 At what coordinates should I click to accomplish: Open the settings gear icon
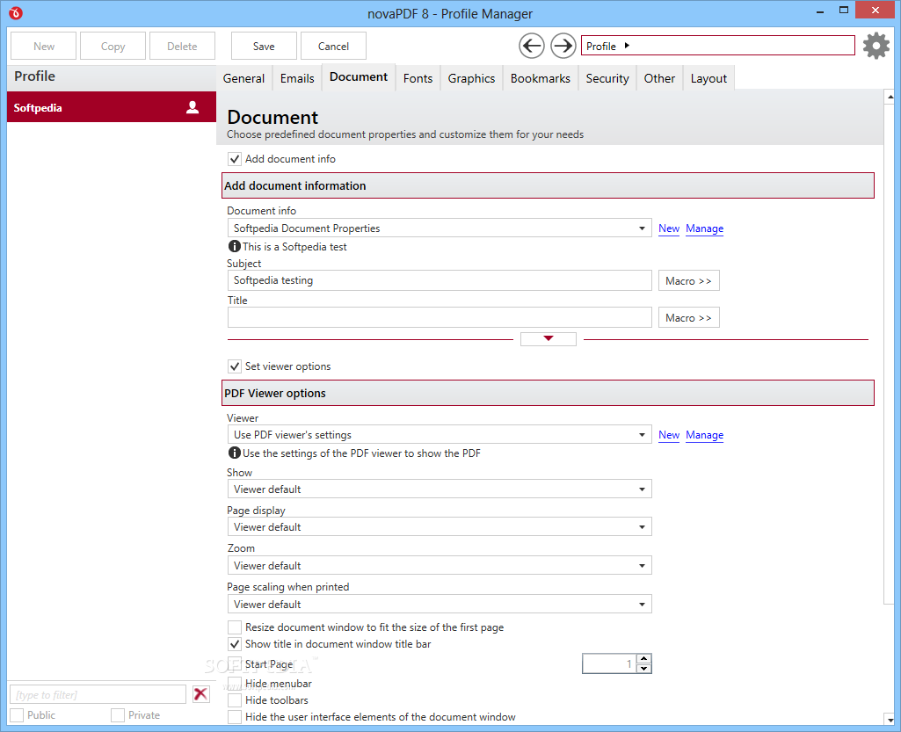pyautogui.click(x=876, y=46)
